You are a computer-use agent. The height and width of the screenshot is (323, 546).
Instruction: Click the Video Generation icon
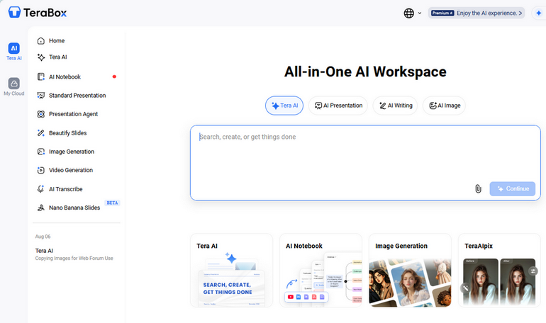tap(40, 170)
